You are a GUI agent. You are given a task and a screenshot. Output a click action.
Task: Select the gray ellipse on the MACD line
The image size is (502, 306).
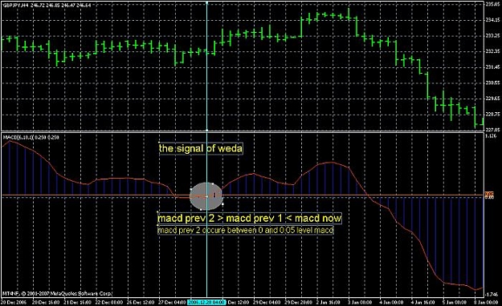206,196
